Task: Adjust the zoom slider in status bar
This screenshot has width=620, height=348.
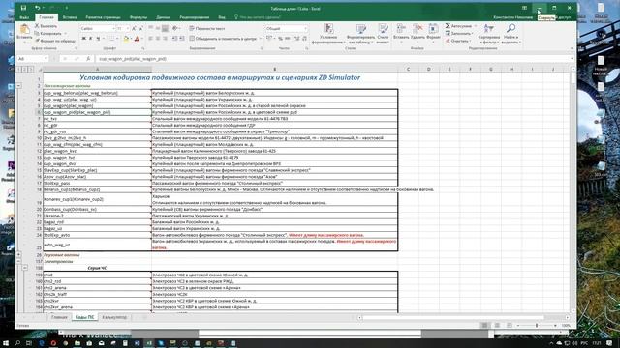Action: coord(537,326)
